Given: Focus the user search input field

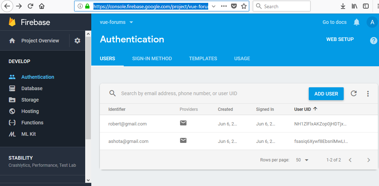Looking at the screenshot, I should tap(179, 93).
